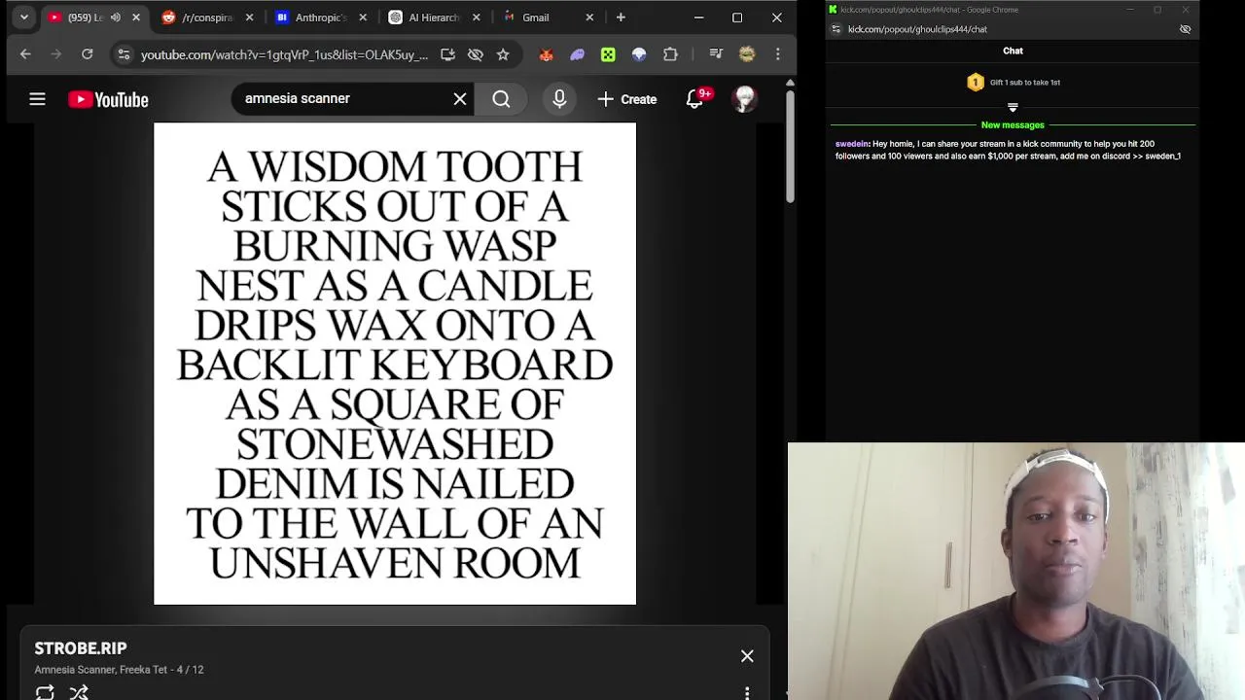This screenshot has height=700, width=1245.
Task: Click the 'New messages' divider label
Action: (x=1013, y=125)
